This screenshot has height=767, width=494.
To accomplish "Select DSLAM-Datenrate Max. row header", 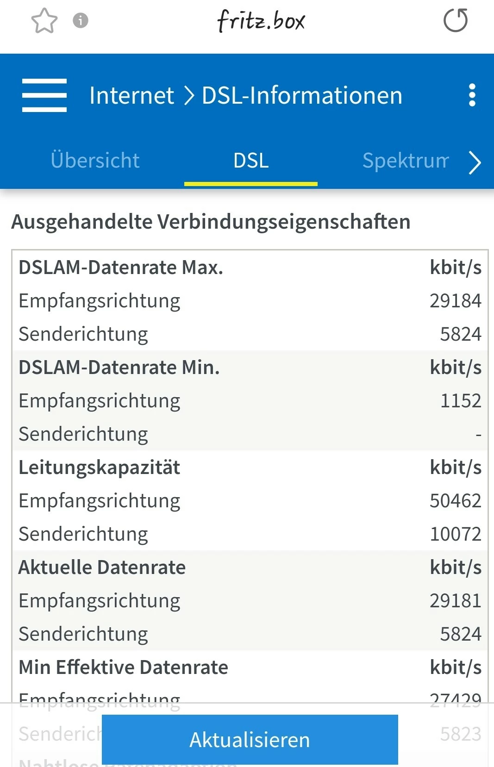I will (x=121, y=268).
